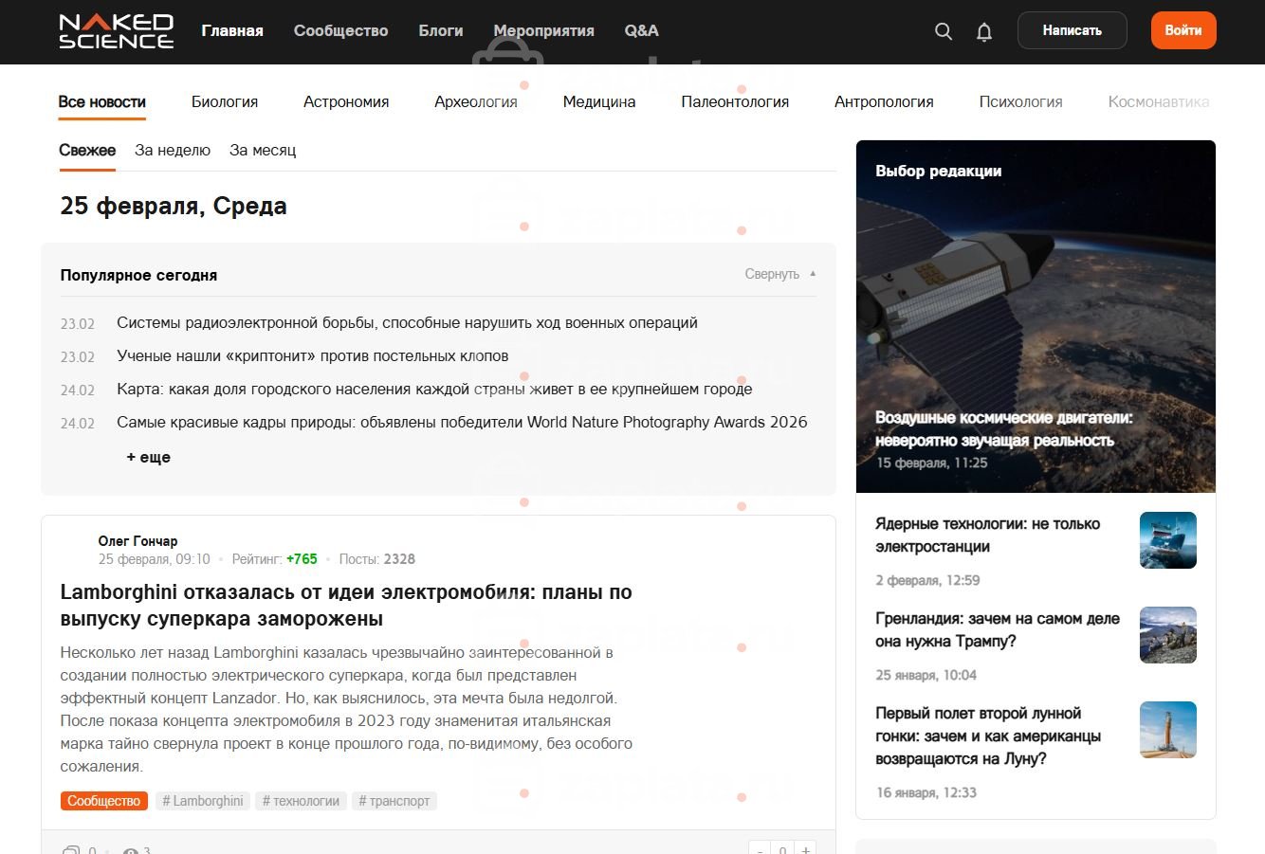
Task: Open Главная in the top menu
Action: coord(232,30)
